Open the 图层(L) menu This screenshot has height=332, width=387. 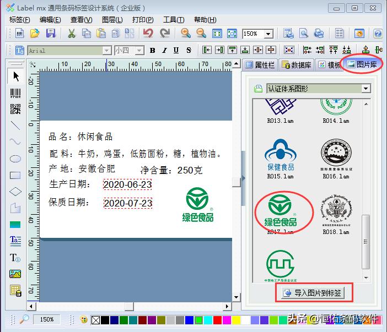click(112, 20)
